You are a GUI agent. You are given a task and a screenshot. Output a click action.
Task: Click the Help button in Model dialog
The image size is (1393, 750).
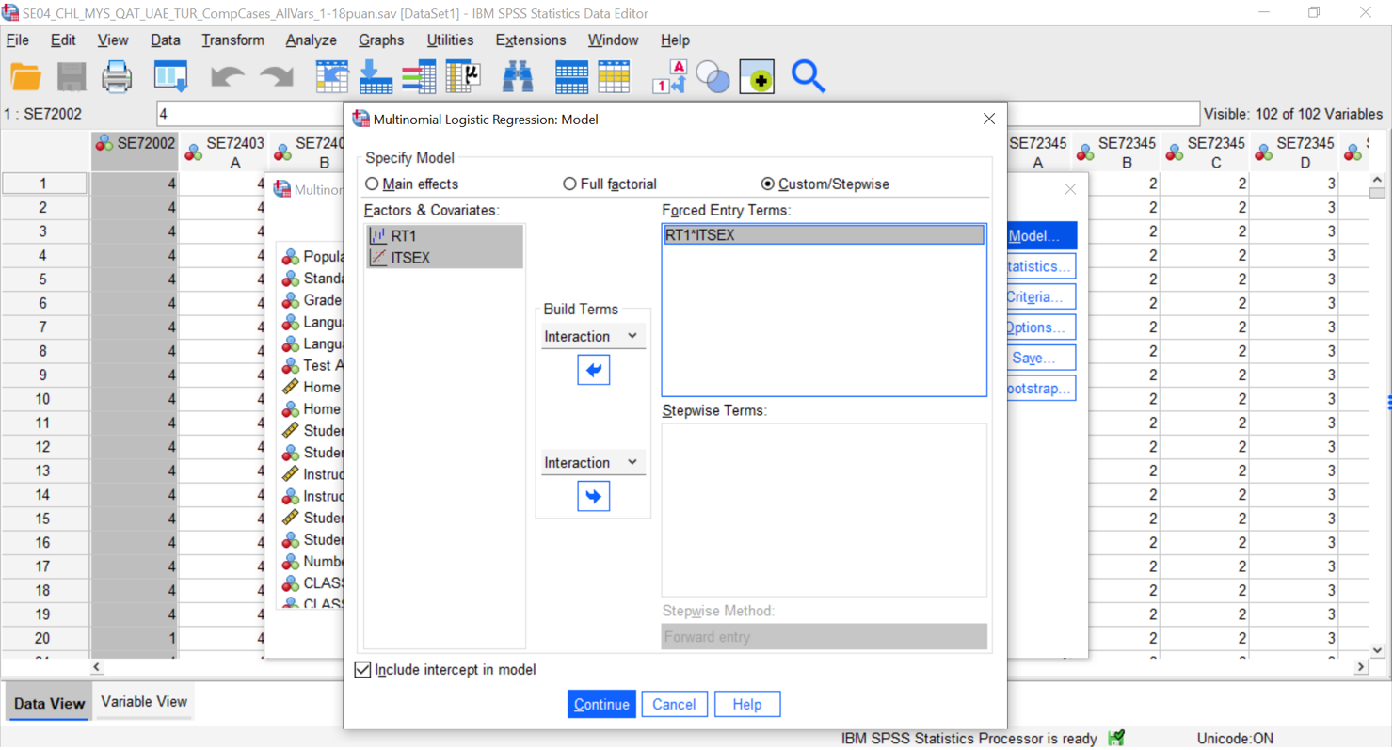pos(747,704)
